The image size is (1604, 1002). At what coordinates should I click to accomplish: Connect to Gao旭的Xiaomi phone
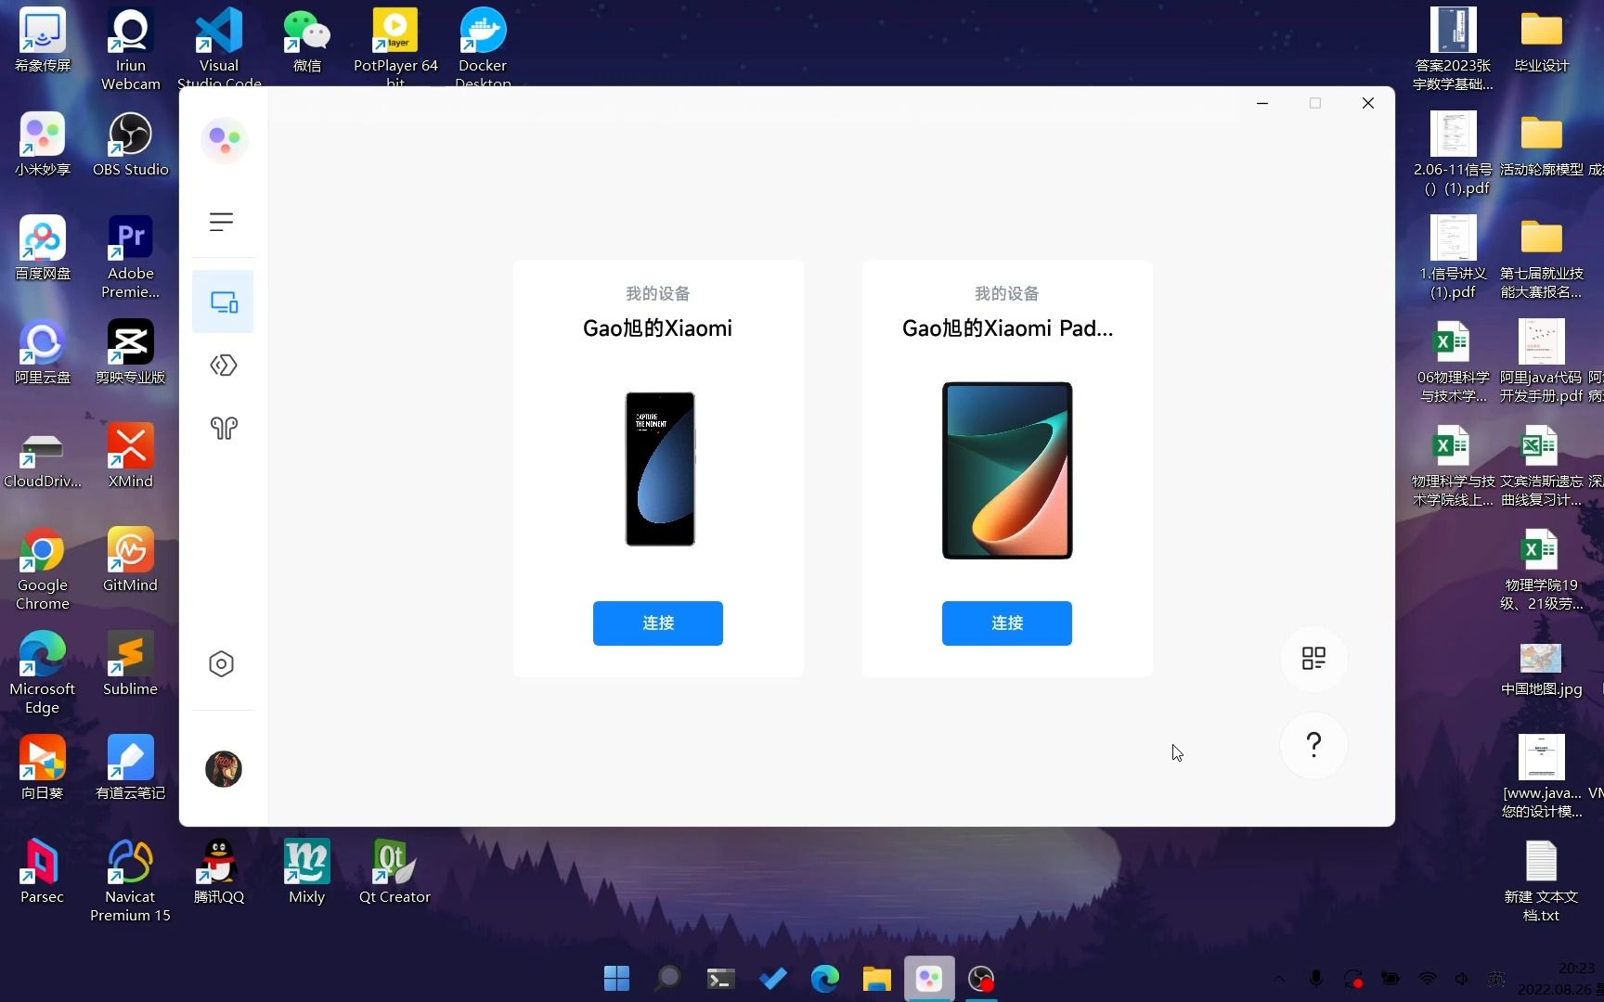[x=658, y=623]
